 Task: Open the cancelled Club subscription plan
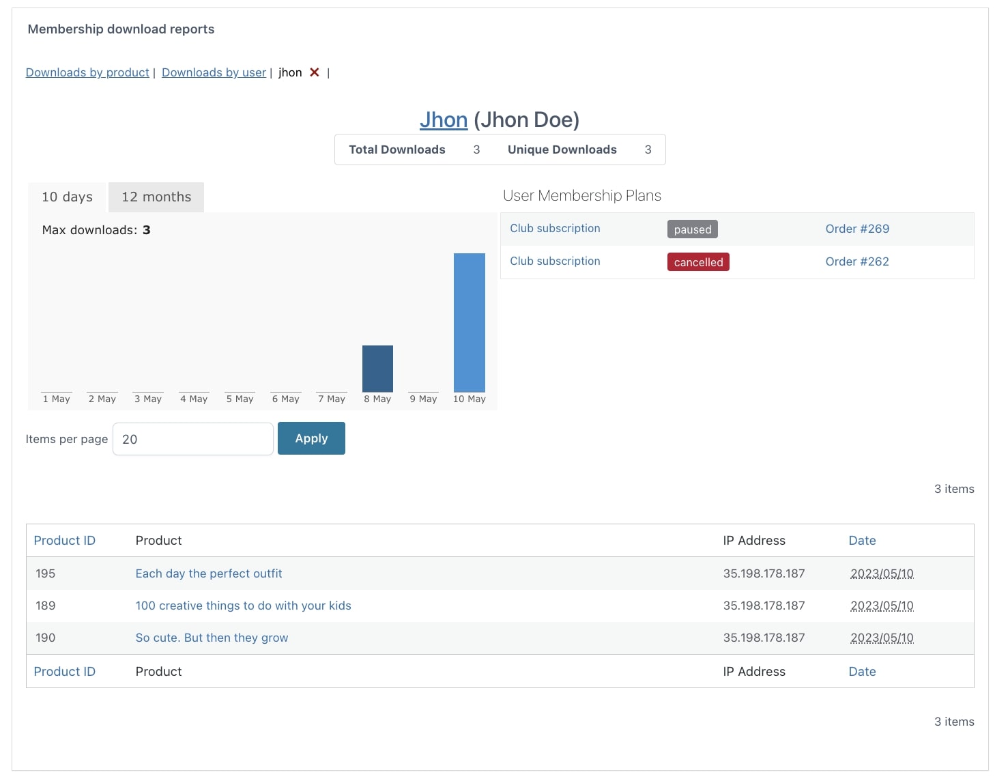555,261
